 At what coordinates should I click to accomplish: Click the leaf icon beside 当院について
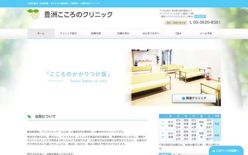pyautogui.click(x=30, y=116)
